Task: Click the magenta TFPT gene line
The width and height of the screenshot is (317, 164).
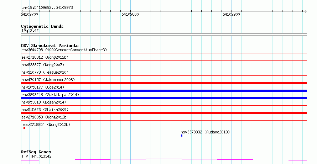Action: pyautogui.click(x=164, y=160)
